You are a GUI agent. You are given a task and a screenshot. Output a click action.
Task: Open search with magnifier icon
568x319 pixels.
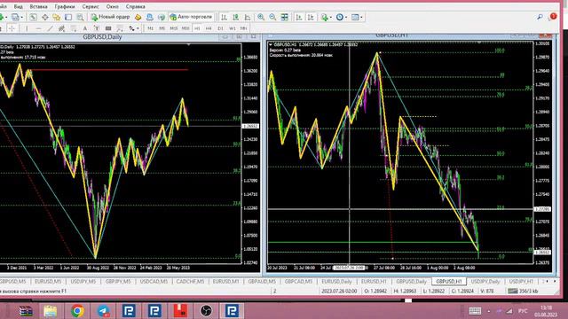540,17
